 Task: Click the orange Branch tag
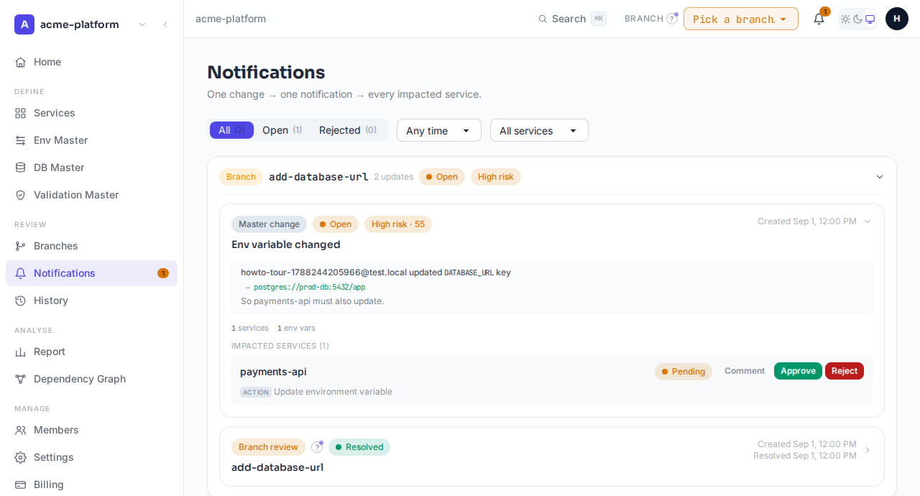[241, 177]
